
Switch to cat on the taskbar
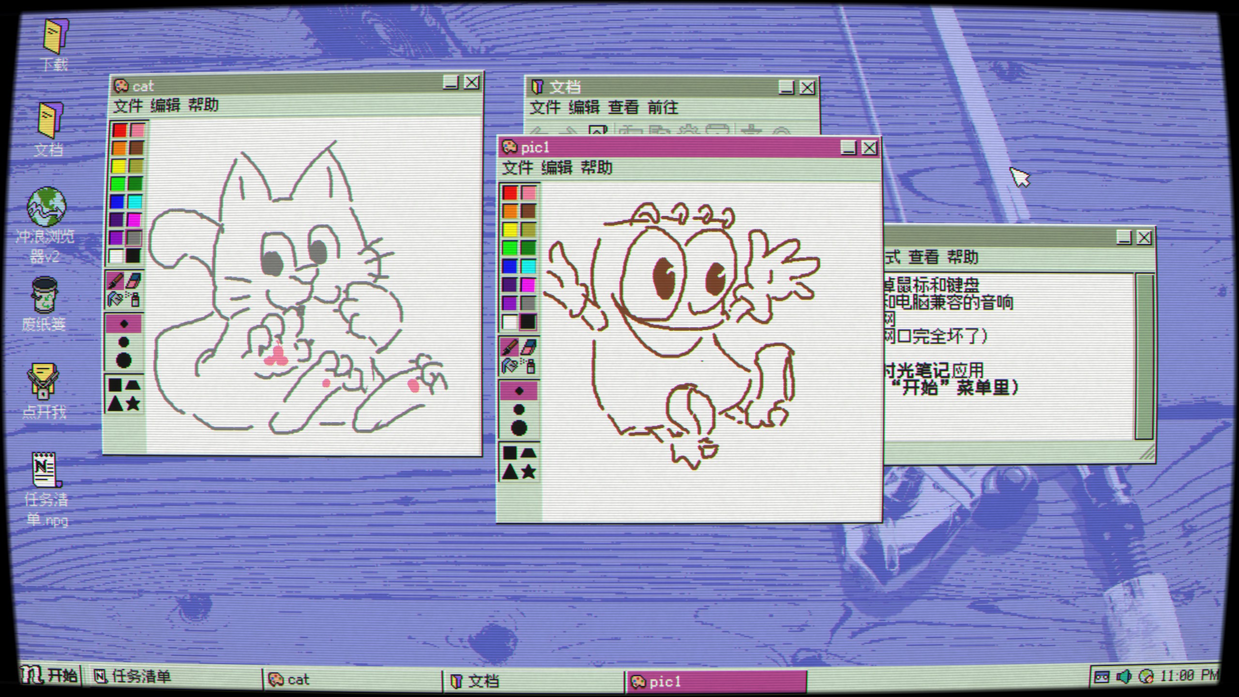coord(352,679)
